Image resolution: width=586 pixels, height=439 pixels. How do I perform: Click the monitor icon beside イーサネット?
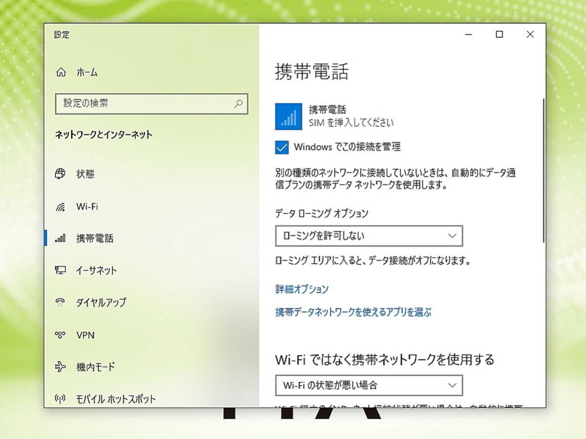click(60, 270)
